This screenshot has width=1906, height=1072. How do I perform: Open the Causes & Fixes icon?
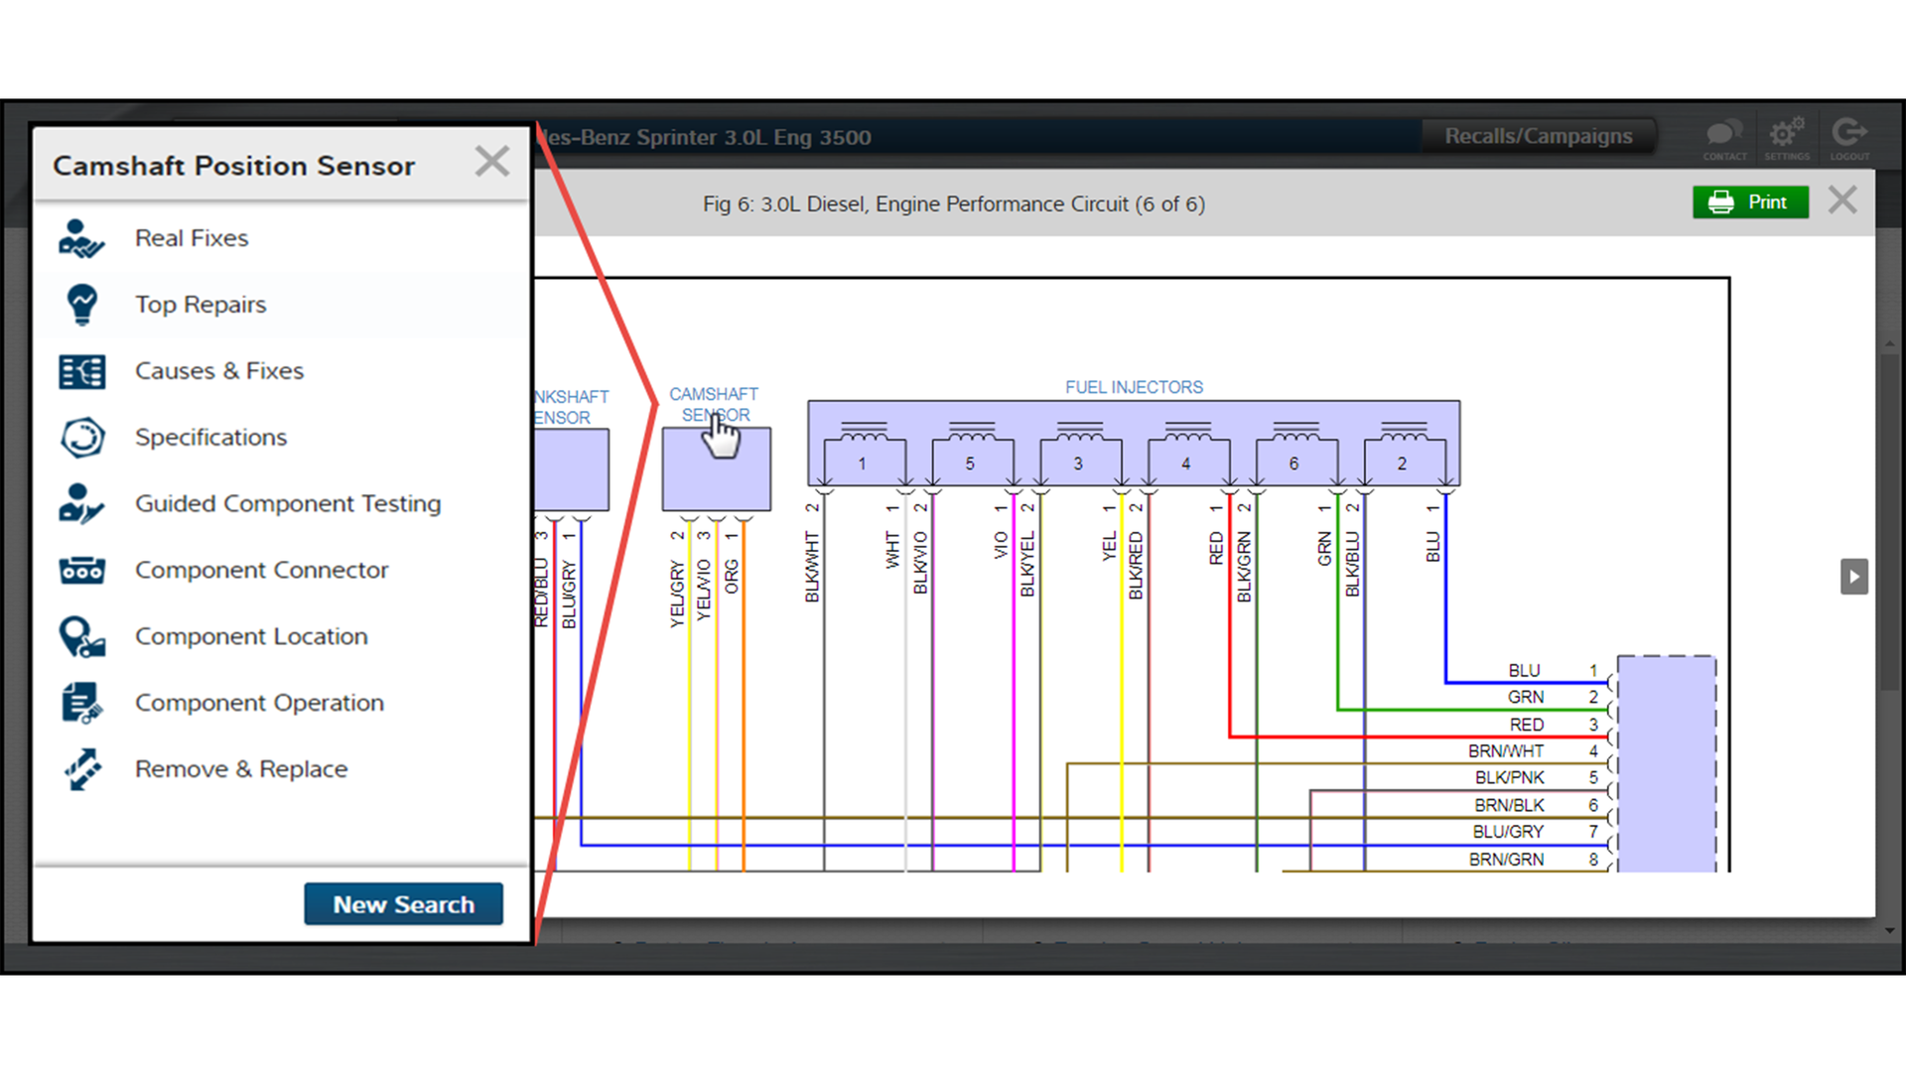(81, 371)
